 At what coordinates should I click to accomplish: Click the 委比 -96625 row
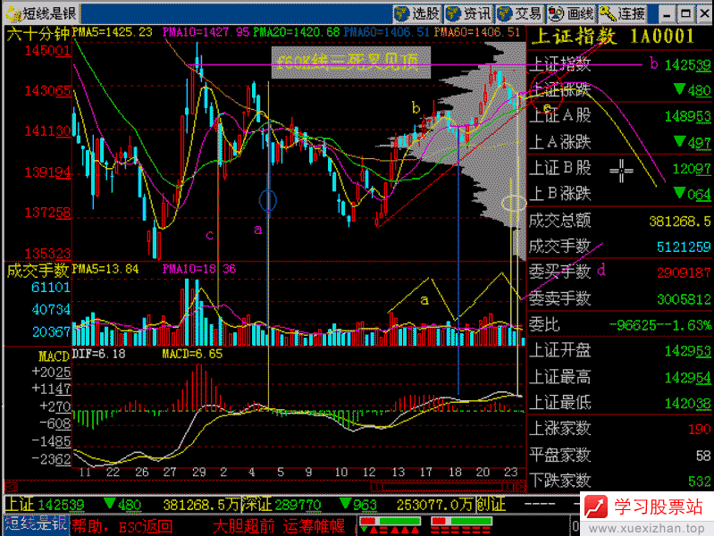(620, 324)
